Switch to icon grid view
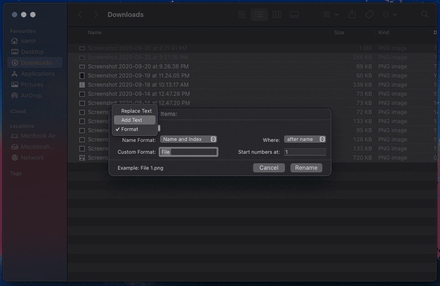Screen dimensions: 440x286 point(242,15)
